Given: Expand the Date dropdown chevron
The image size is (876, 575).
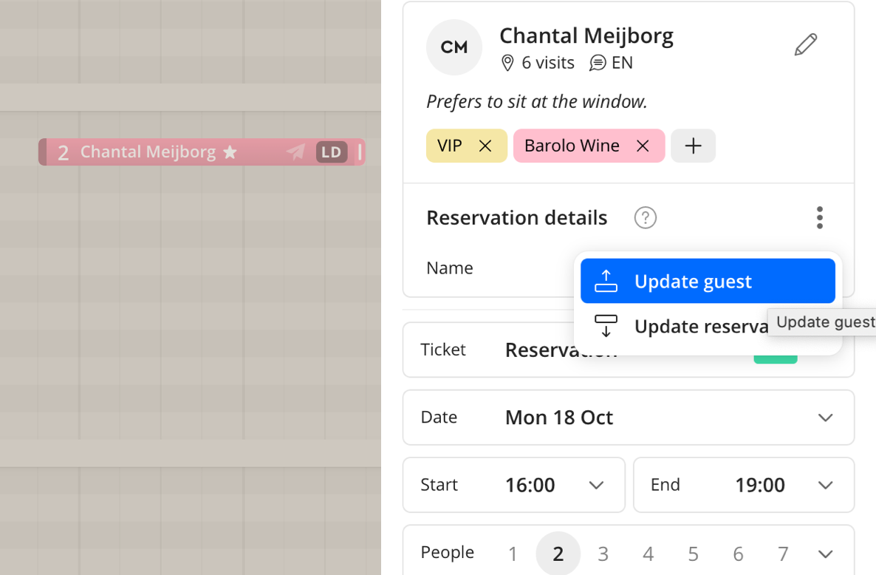Looking at the screenshot, I should (825, 418).
